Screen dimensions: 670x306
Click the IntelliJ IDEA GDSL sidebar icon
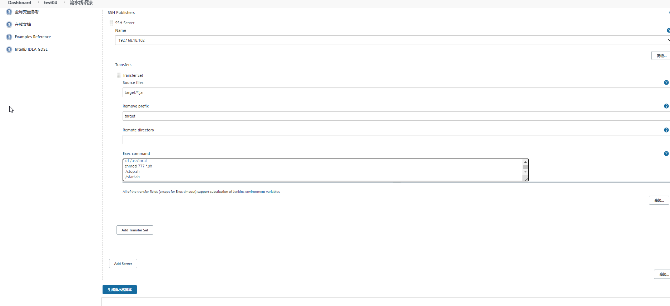click(9, 49)
